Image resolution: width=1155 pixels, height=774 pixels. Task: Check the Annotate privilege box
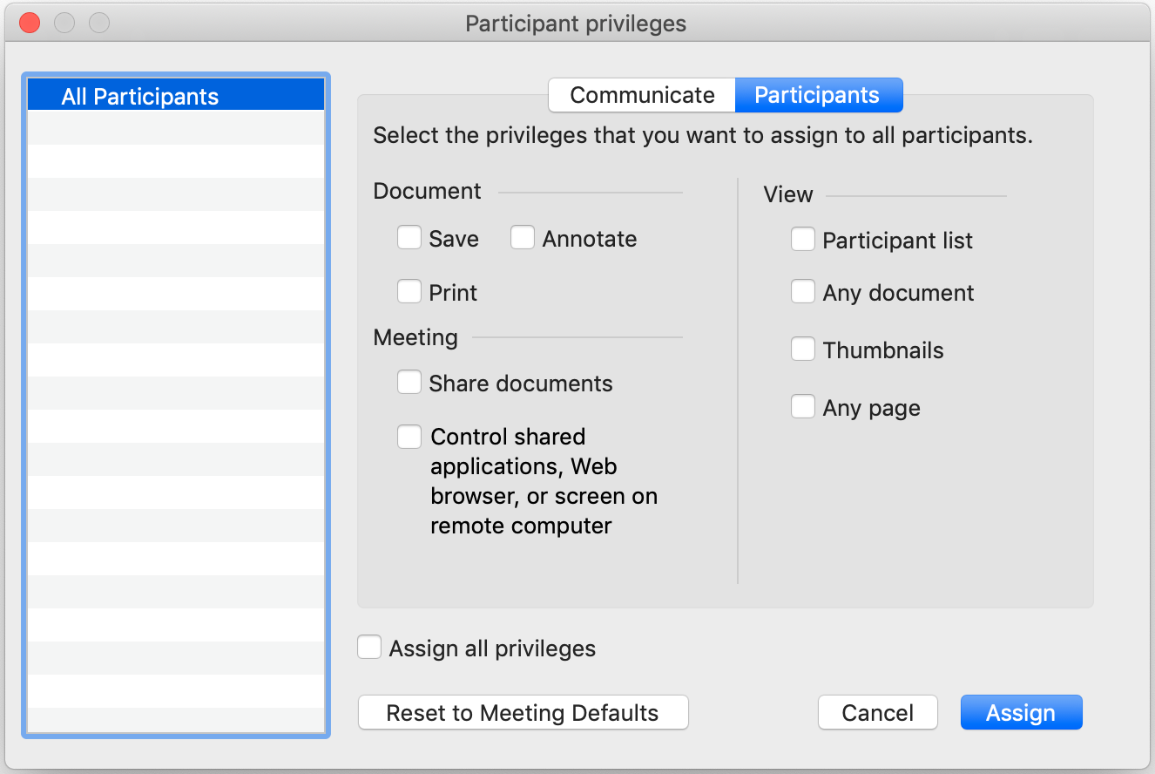click(523, 238)
